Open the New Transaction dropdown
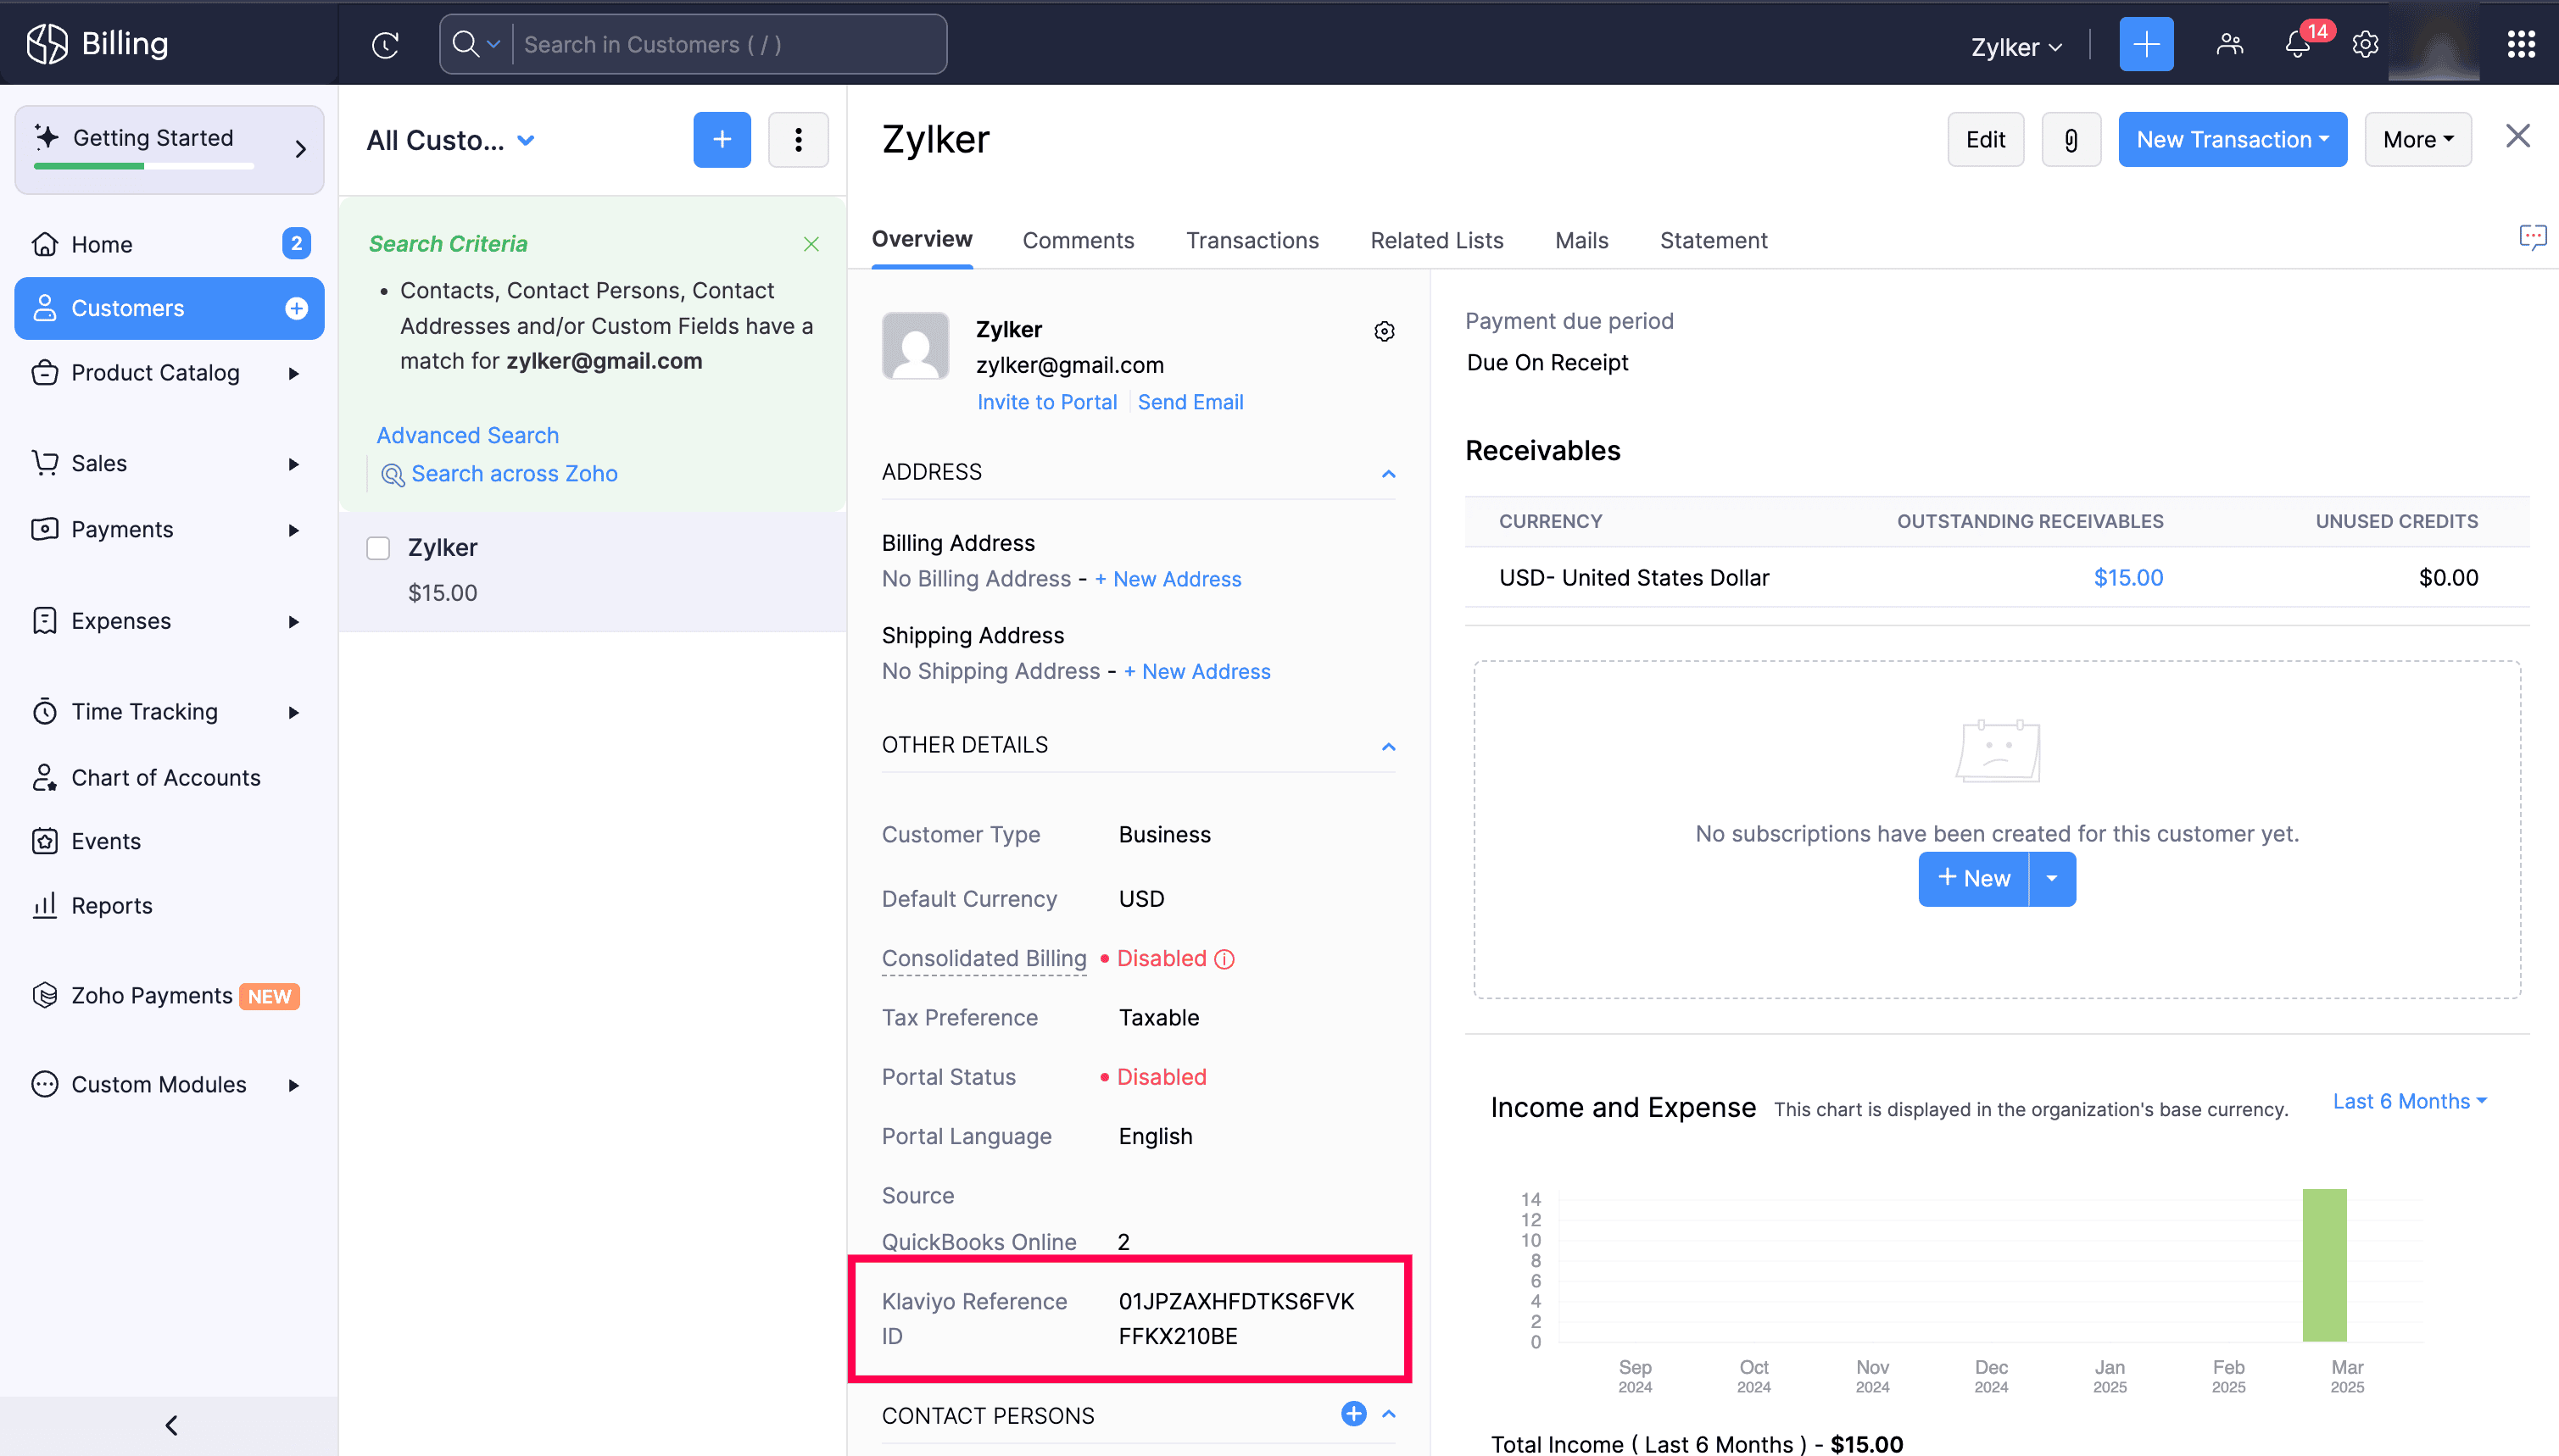The image size is (2559, 1456). coord(2232,139)
